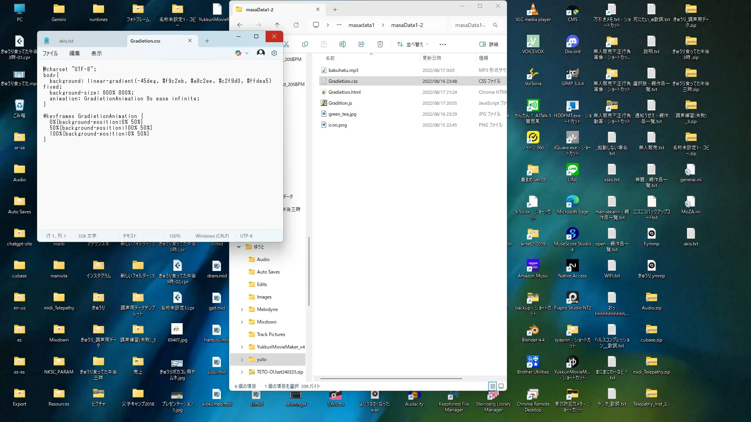Switch to details list view icon
This screenshot has width=751, height=422.
(x=492, y=386)
